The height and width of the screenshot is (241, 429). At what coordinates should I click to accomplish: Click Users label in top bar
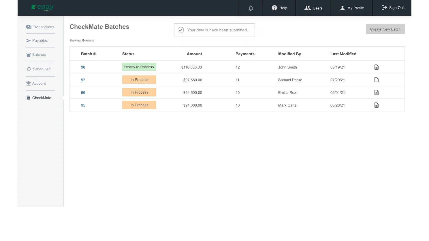pos(318,8)
